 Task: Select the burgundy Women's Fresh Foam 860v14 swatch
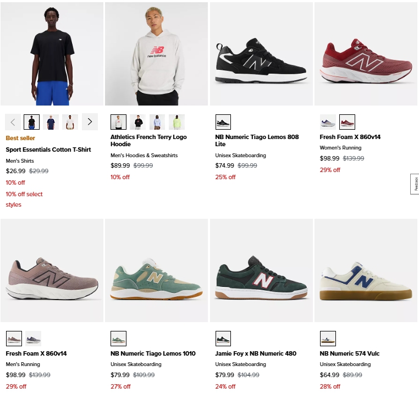(x=347, y=122)
